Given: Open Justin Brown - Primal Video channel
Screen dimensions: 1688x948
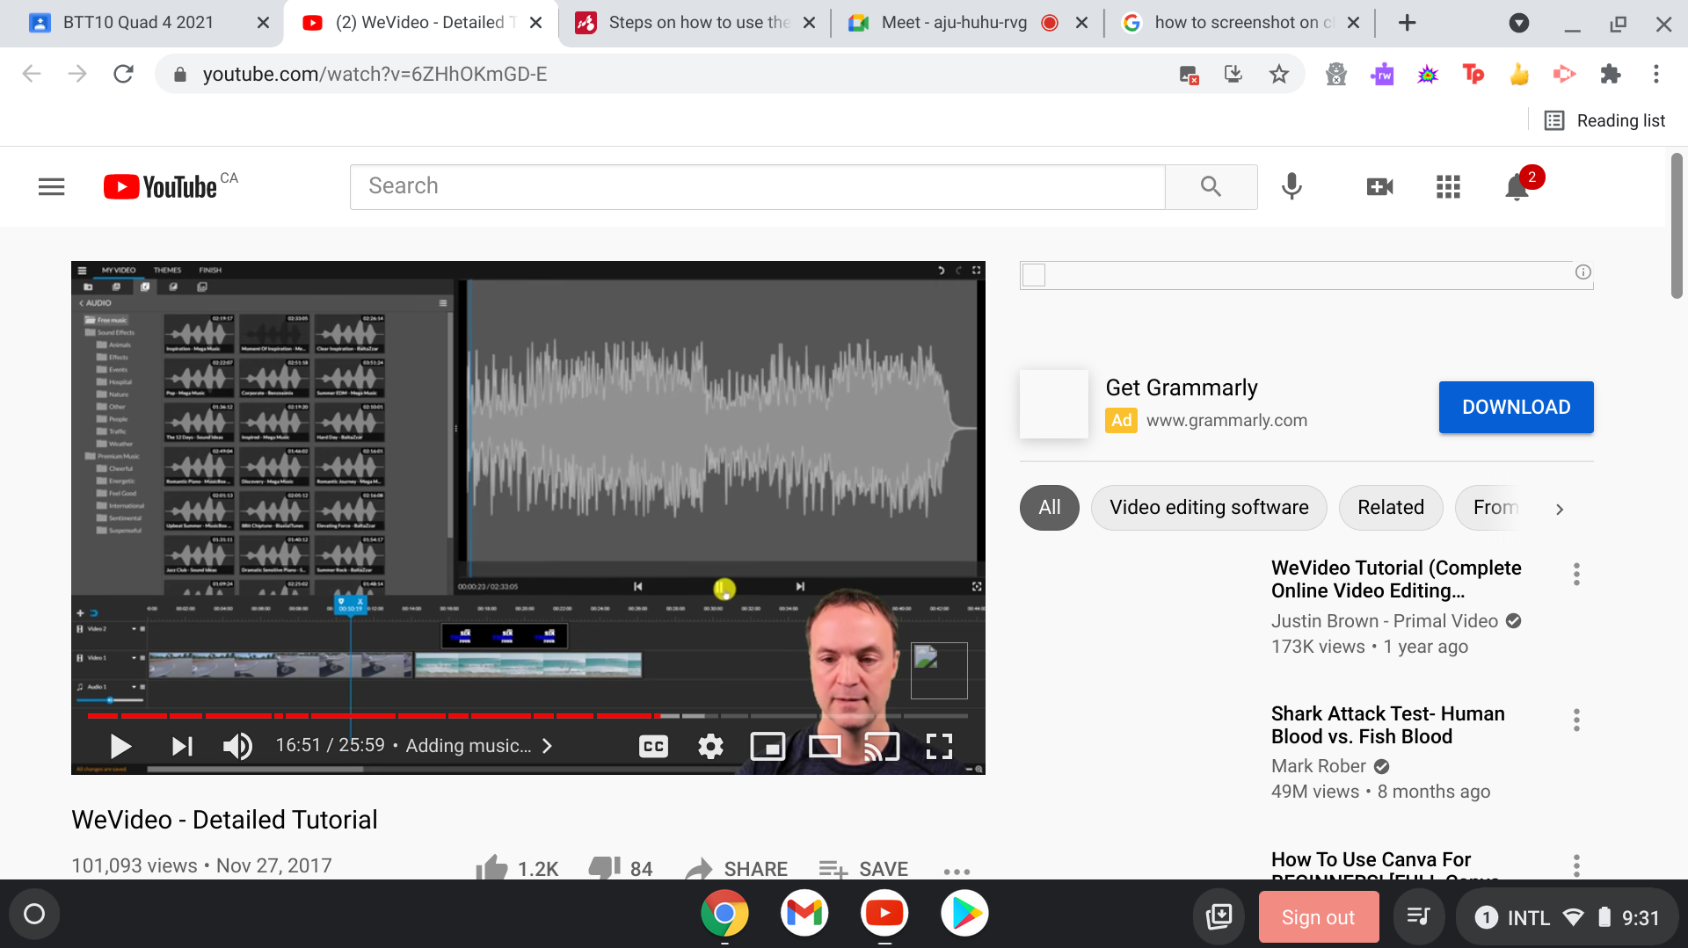Looking at the screenshot, I should 1384,621.
